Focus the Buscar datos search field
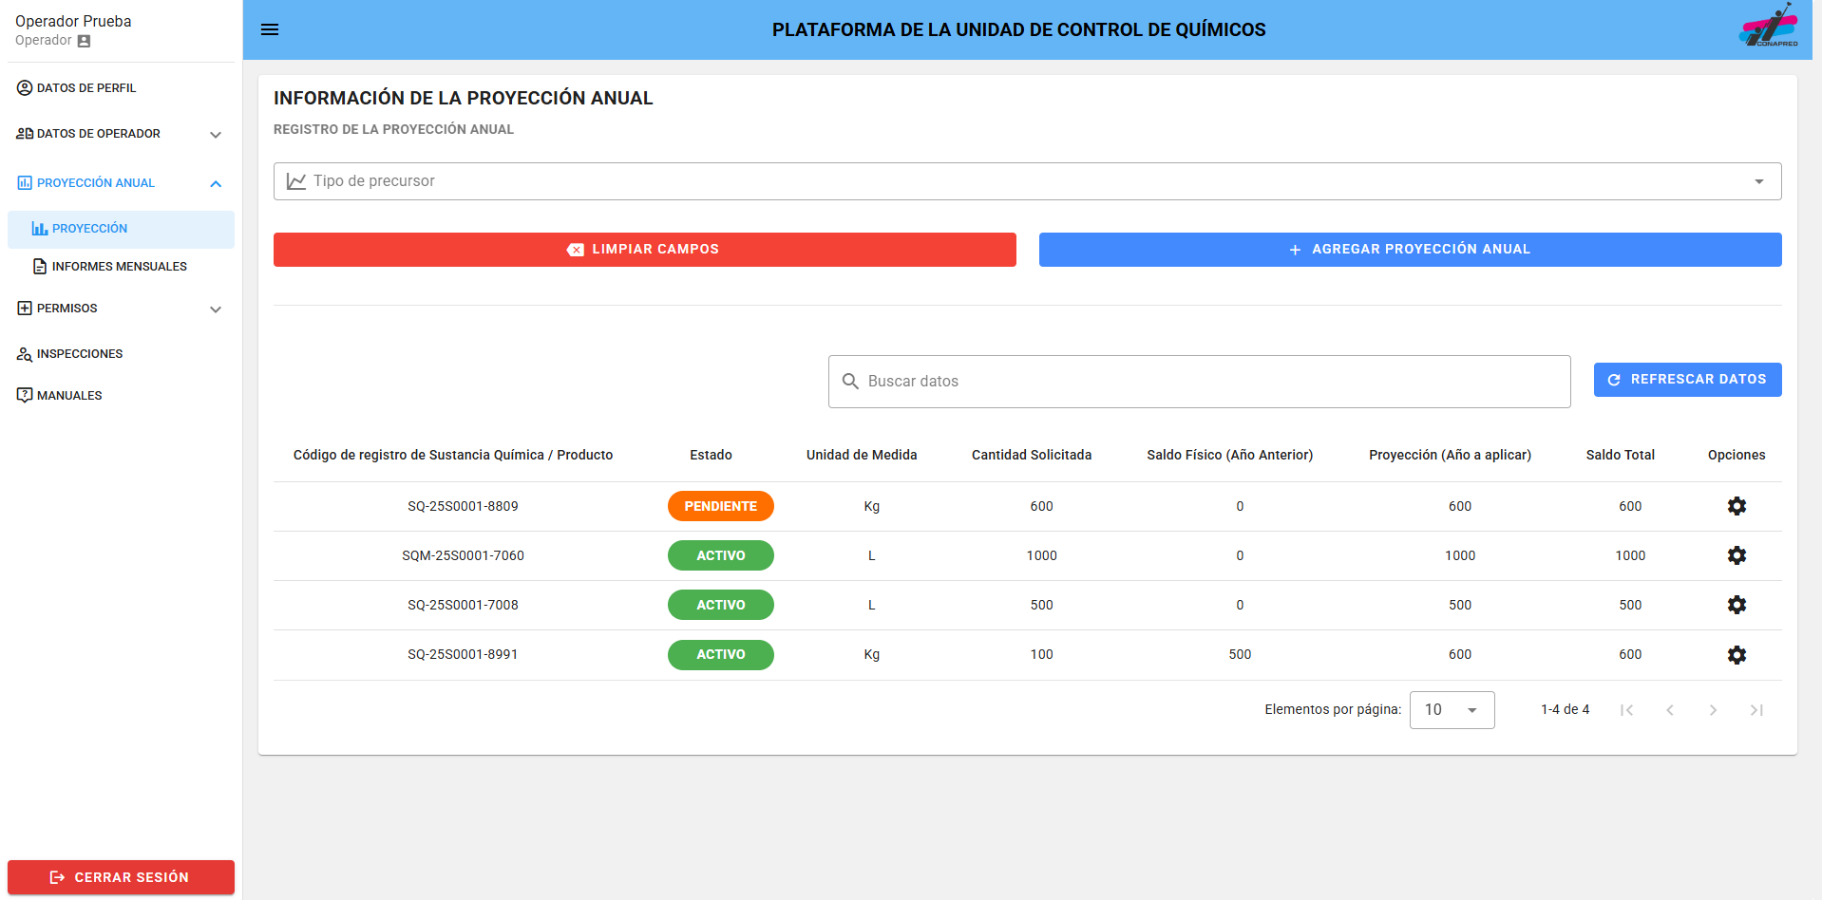 pyautogui.click(x=1199, y=382)
